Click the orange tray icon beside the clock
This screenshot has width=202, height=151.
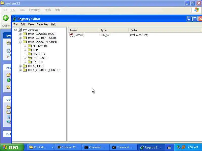[x=183, y=147]
